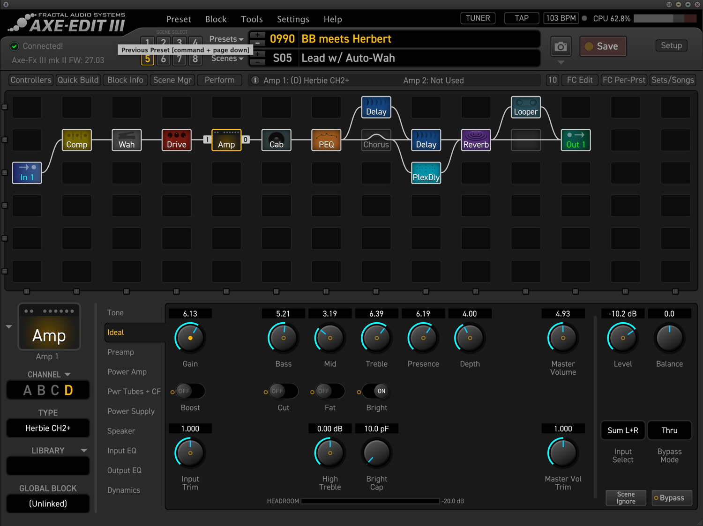
Task: Open the Presets dropdown
Action: click(x=226, y=39)
